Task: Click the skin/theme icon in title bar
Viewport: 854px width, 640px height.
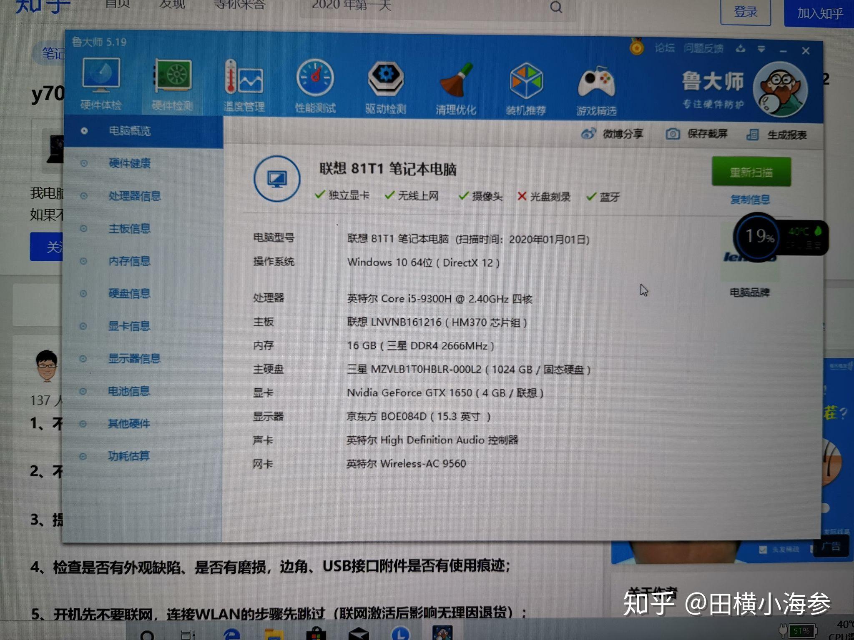Action: pyautogui.click(x=741, y=49)
